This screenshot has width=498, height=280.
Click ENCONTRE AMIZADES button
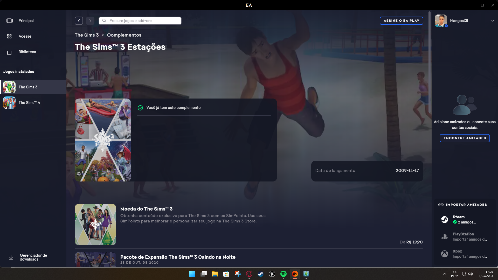(465, 138)
